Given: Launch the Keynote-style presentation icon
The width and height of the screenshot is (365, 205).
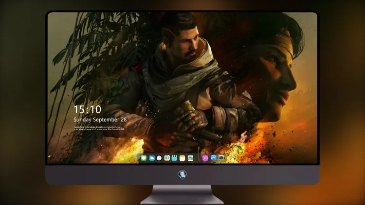Looking at the screenshot, I should pyautogui.click(x=167, y=158).
